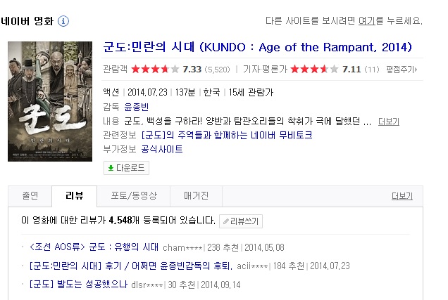The width and height of the screenshot is (448, 300).
Task: Select the 리뷰 tab
Action: (74, 196)
